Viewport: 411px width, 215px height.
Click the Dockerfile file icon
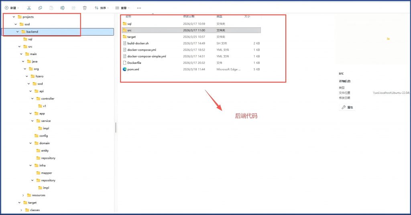click(x=124, y=63)
